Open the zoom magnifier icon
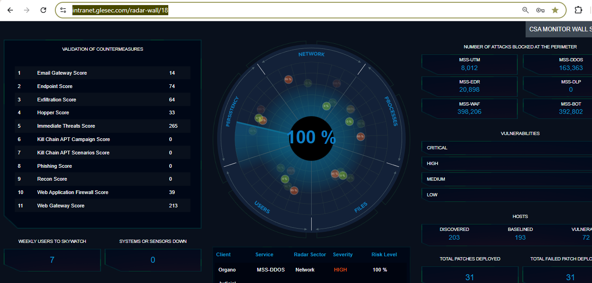 pyautogui.click(x=525, y=10)
